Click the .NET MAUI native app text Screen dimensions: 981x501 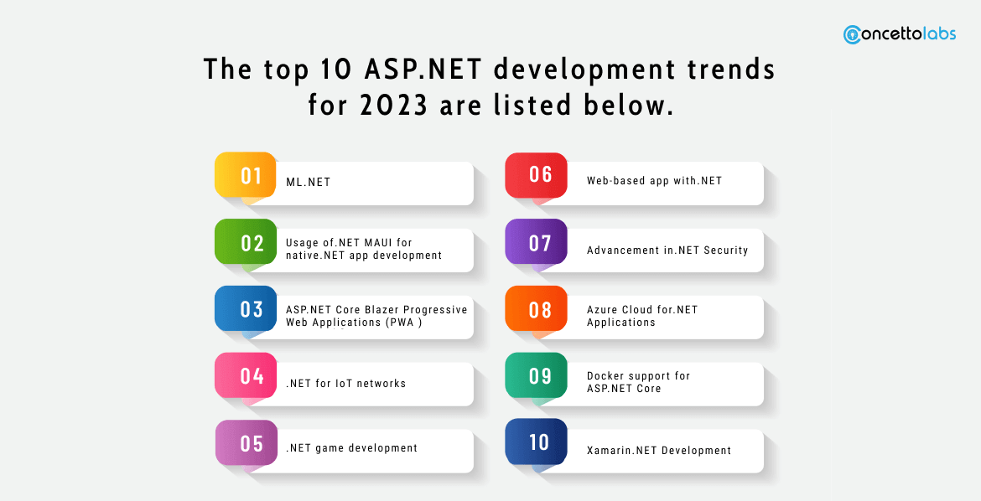tap(363, 249)
